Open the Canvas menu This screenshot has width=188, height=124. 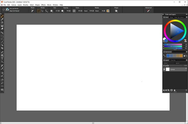tap(14, 5)
